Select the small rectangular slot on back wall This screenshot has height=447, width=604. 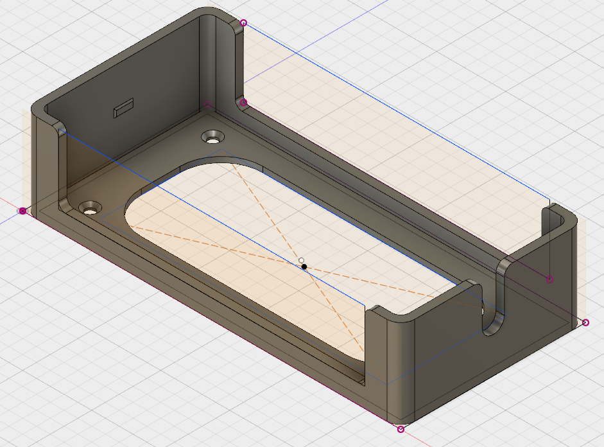(123, 108)
